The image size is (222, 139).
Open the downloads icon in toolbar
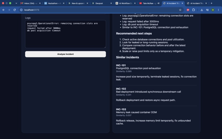[202, 10]
